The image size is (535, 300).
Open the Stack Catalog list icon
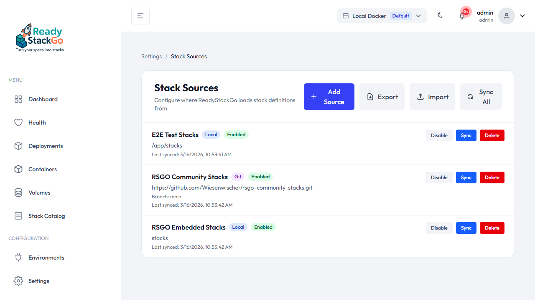point(18,216)
